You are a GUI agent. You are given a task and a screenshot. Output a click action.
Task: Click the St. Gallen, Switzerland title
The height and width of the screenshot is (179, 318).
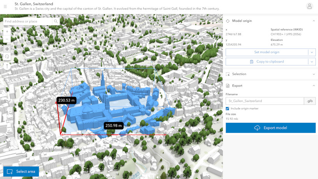[34, 4]
